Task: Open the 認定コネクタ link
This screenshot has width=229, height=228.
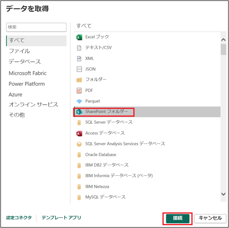Action: [19, 217]
